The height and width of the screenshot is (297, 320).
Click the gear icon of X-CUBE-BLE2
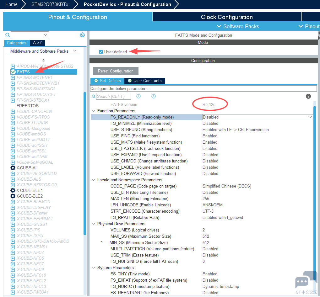[x=13, y=196]
